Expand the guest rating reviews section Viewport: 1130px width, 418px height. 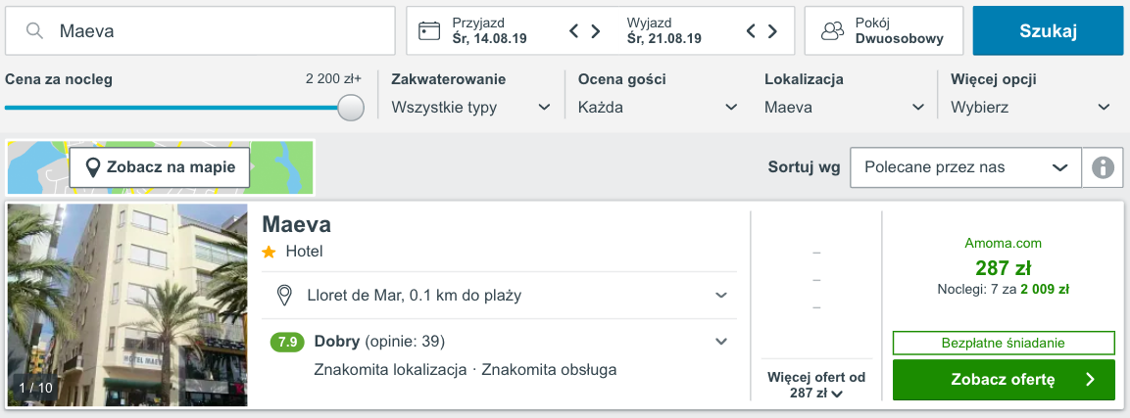[721, 342]
